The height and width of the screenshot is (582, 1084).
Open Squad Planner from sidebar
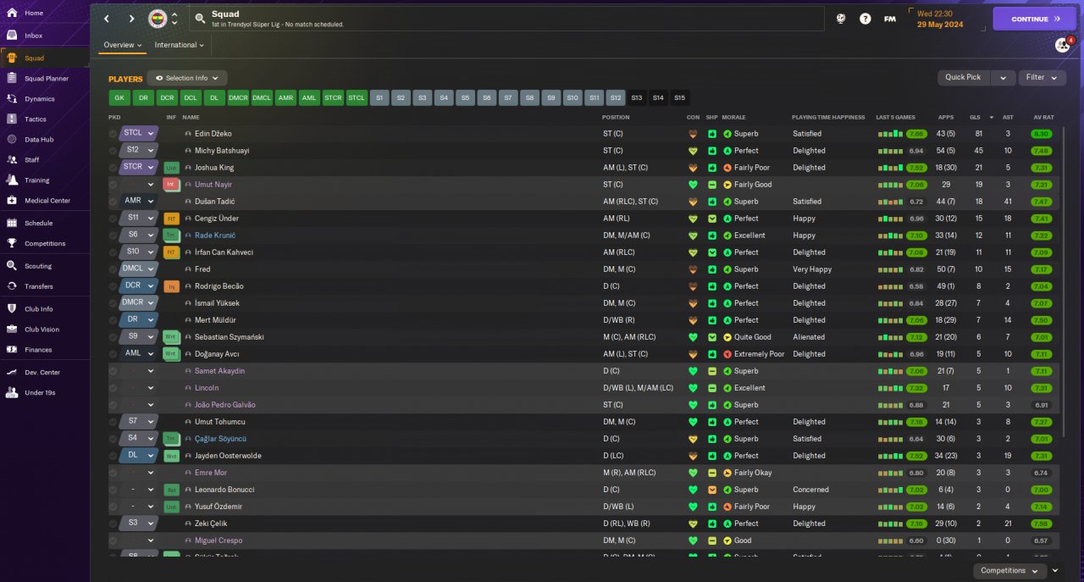[45, 79]
